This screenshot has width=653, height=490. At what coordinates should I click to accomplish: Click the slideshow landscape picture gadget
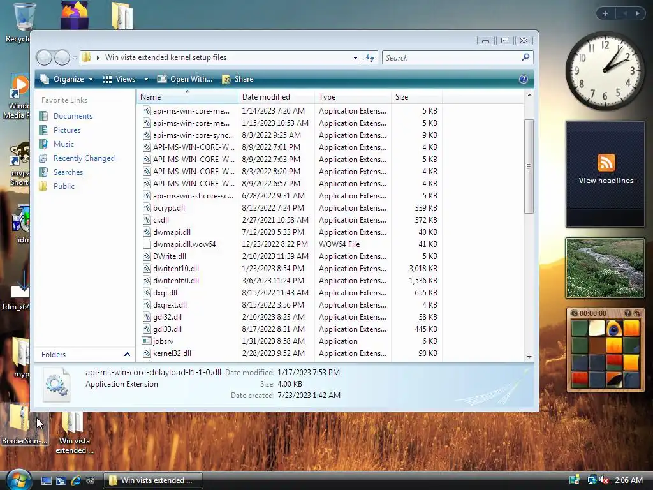(605, 269)
